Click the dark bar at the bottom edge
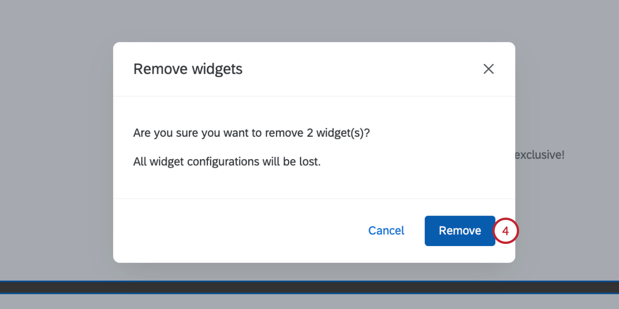This screenshot has height=309, width=619. click(309, 287)
